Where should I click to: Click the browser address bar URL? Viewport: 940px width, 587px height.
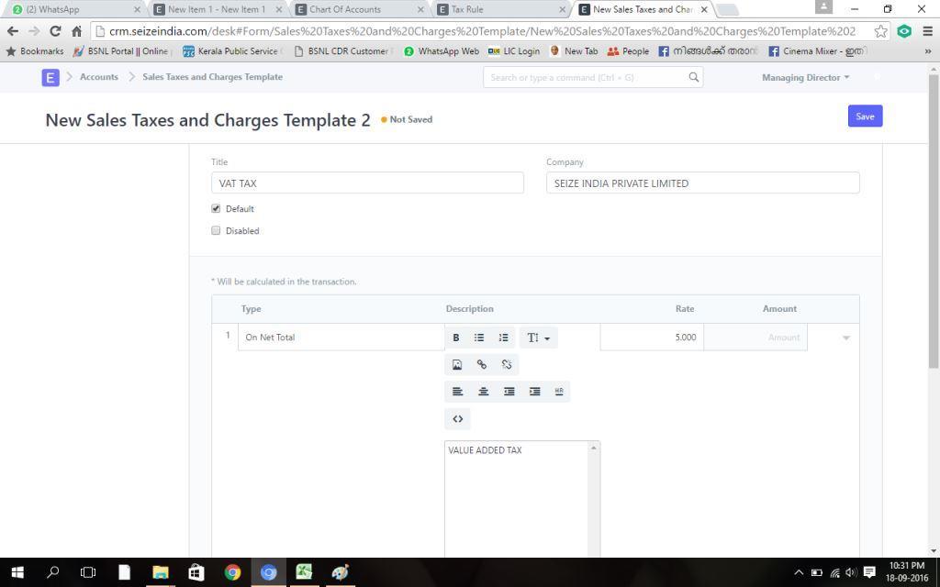[482, 31]
